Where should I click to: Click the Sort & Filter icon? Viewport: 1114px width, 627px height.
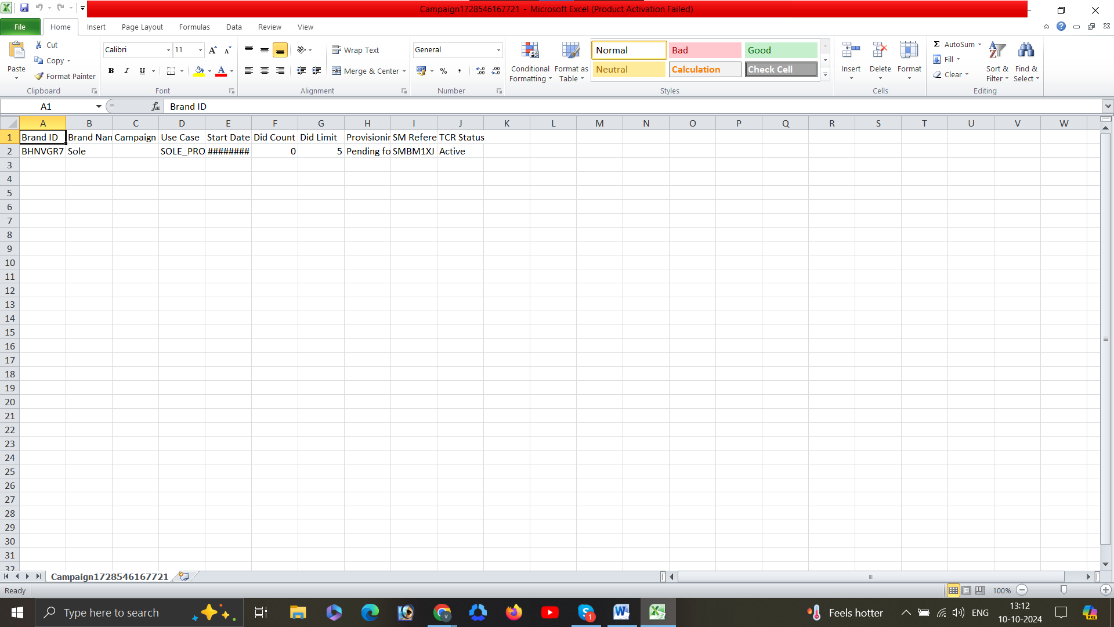point(997,51)
